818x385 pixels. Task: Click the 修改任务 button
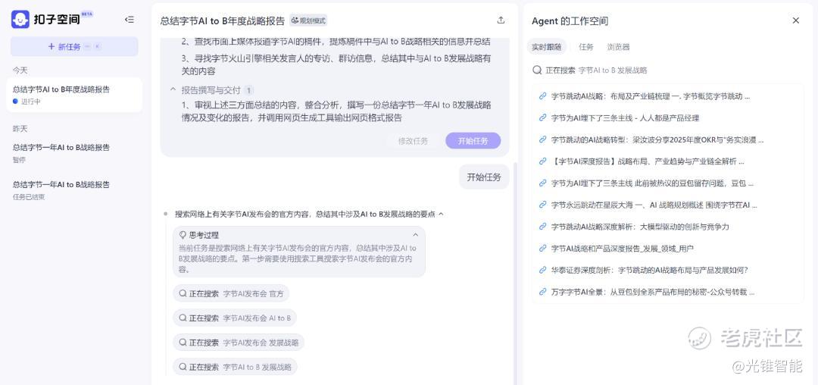click(414, 141)
